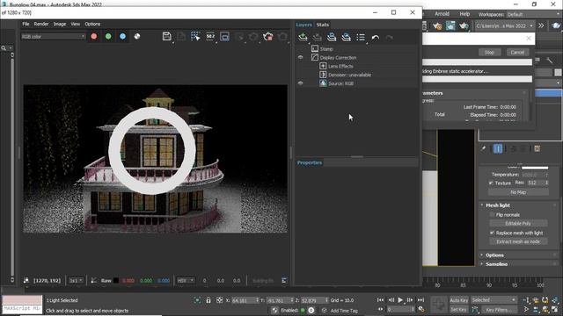Viewport: 563px width, 316px height.
Task: Open Arnold menu in 3ds Max
Action: click(x=442, y=14)
